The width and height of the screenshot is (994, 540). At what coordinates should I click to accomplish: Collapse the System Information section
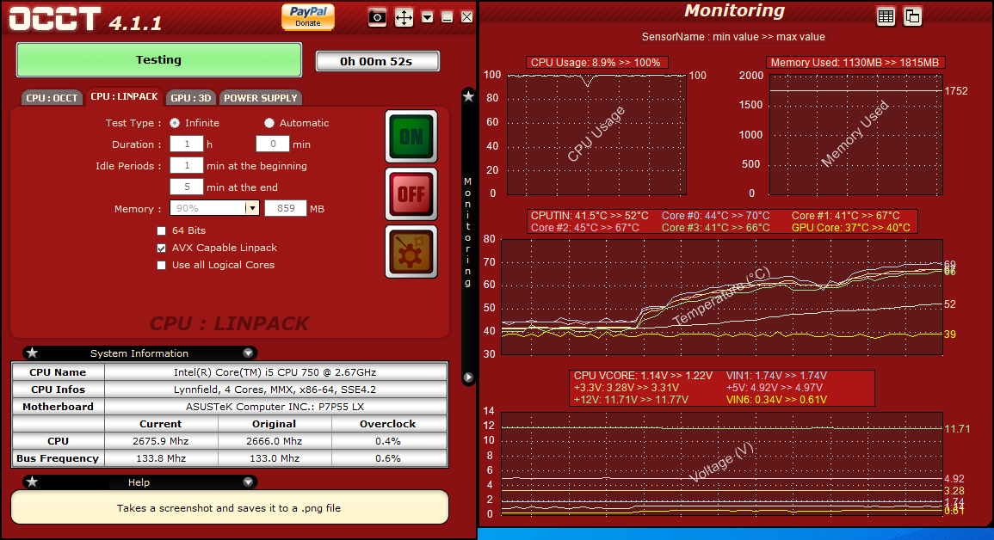pos(248,353)
